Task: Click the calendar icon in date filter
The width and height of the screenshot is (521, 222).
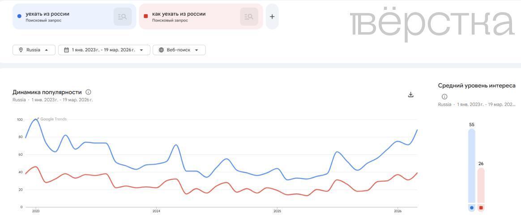Action: point(66,50)
